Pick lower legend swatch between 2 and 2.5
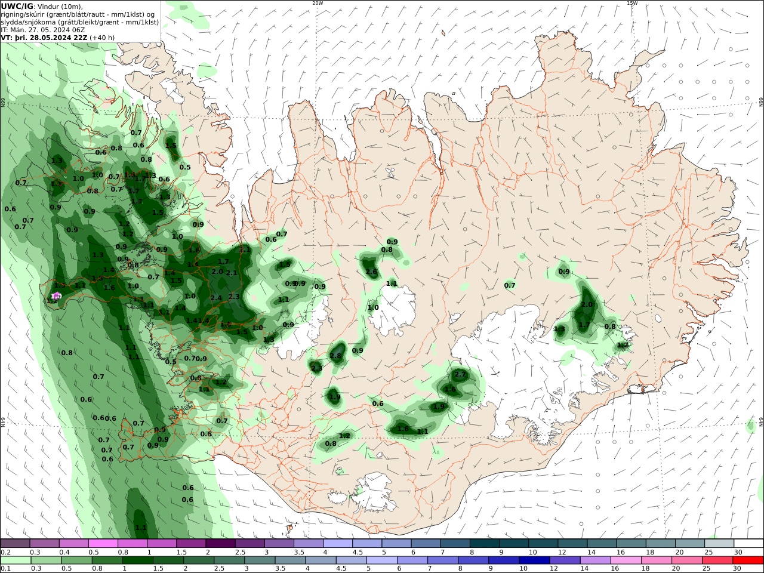 click(x=198, y=560)
